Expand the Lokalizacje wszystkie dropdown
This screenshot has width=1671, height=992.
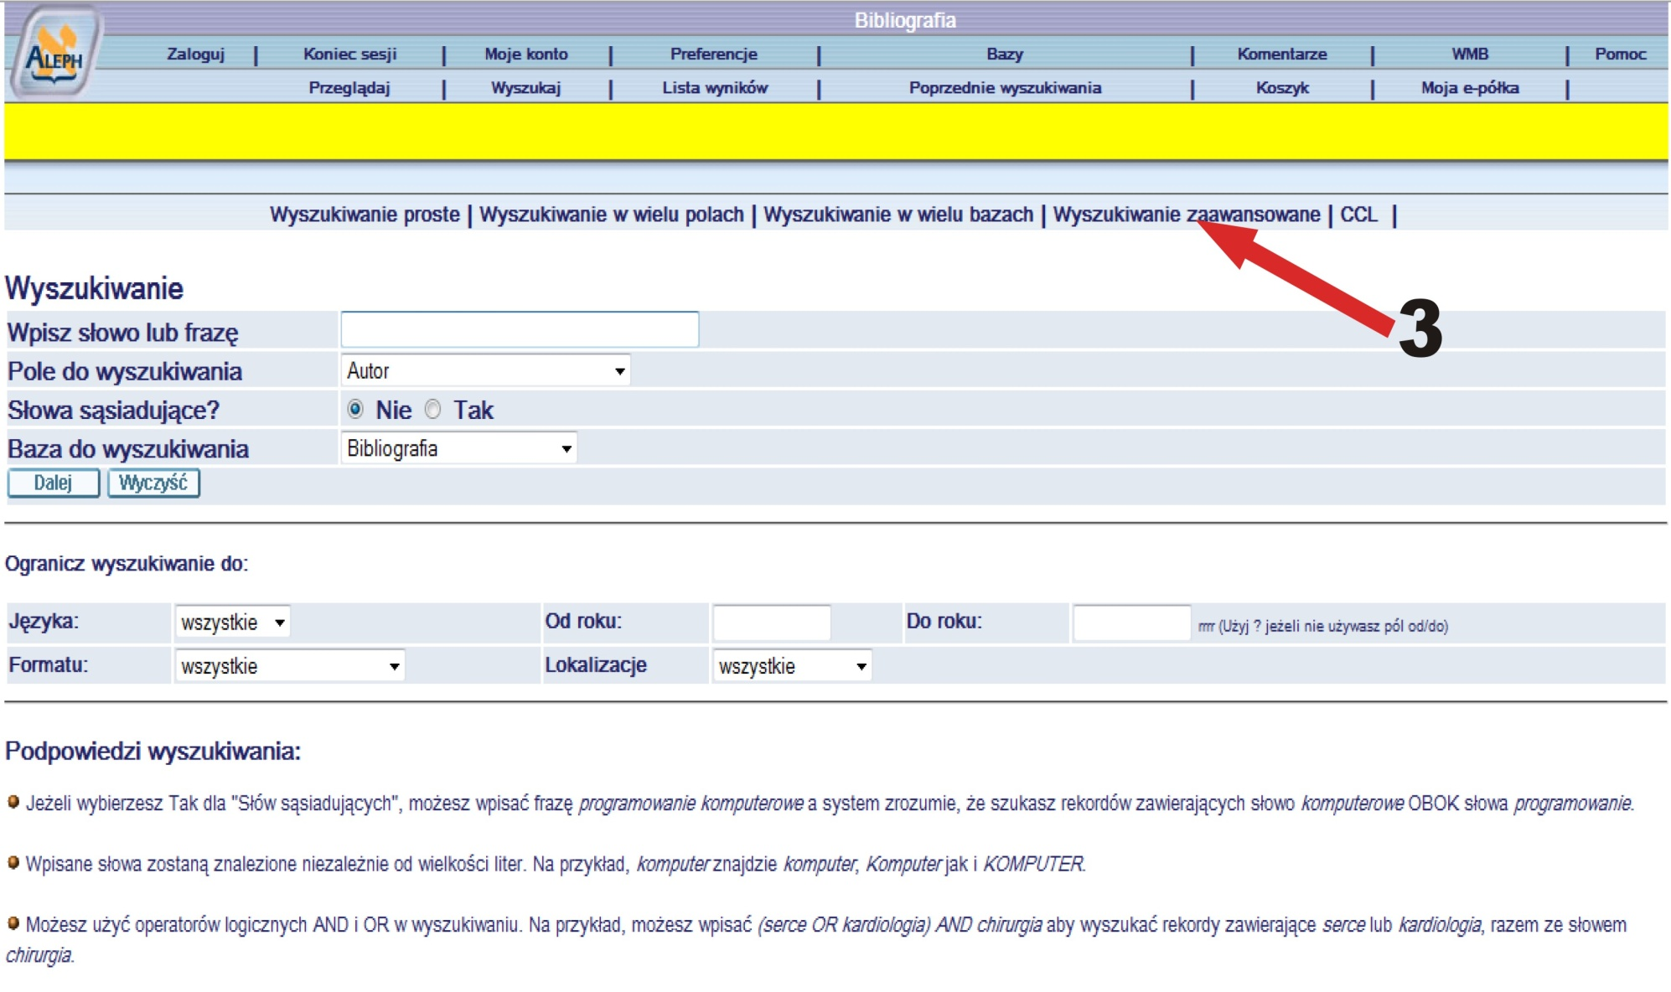pyautogui.click(x=791, y=666)
